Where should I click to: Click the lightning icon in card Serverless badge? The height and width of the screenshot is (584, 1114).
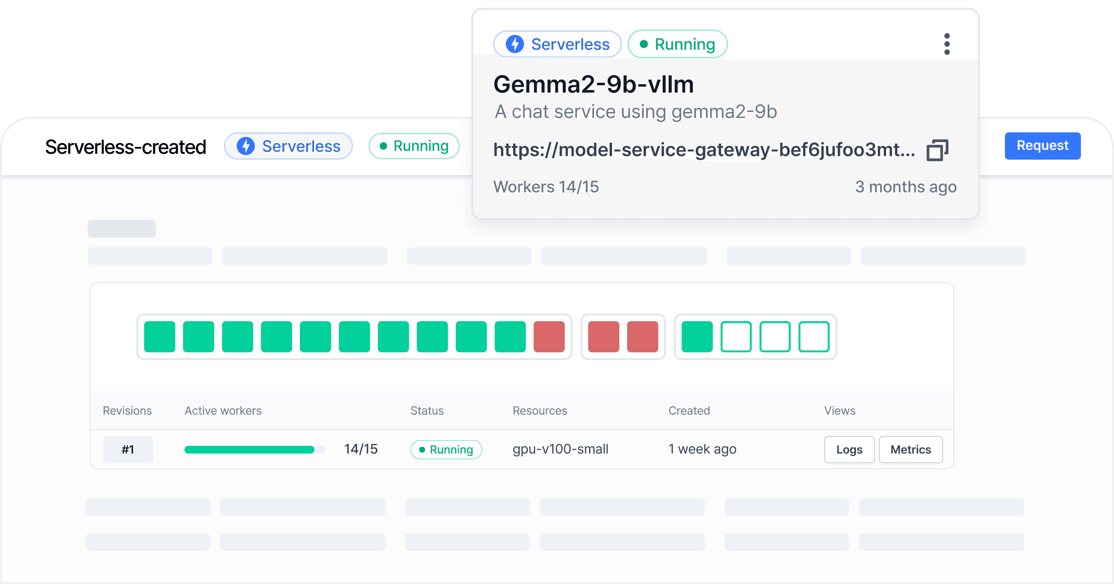click(x=515, y=44)
